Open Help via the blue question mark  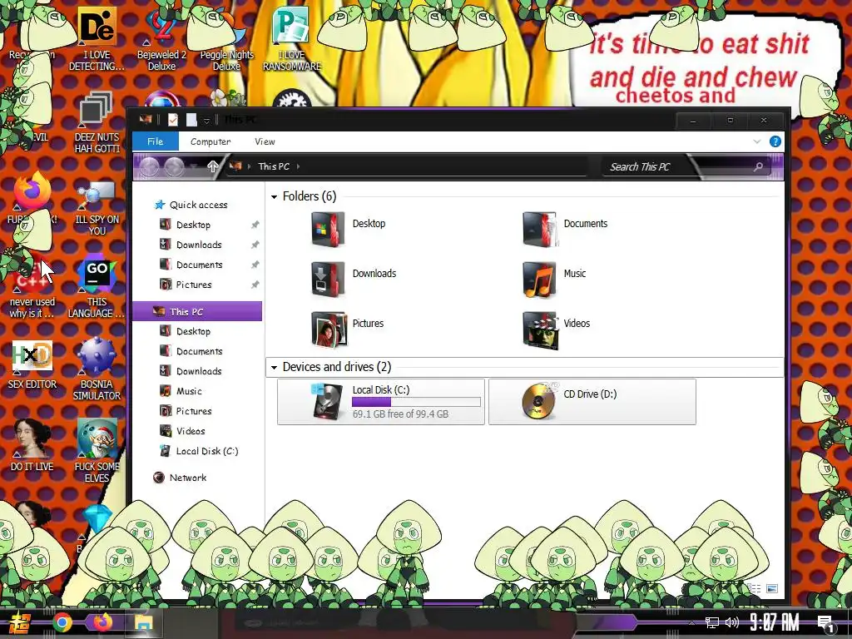click(x=775, y=141)
